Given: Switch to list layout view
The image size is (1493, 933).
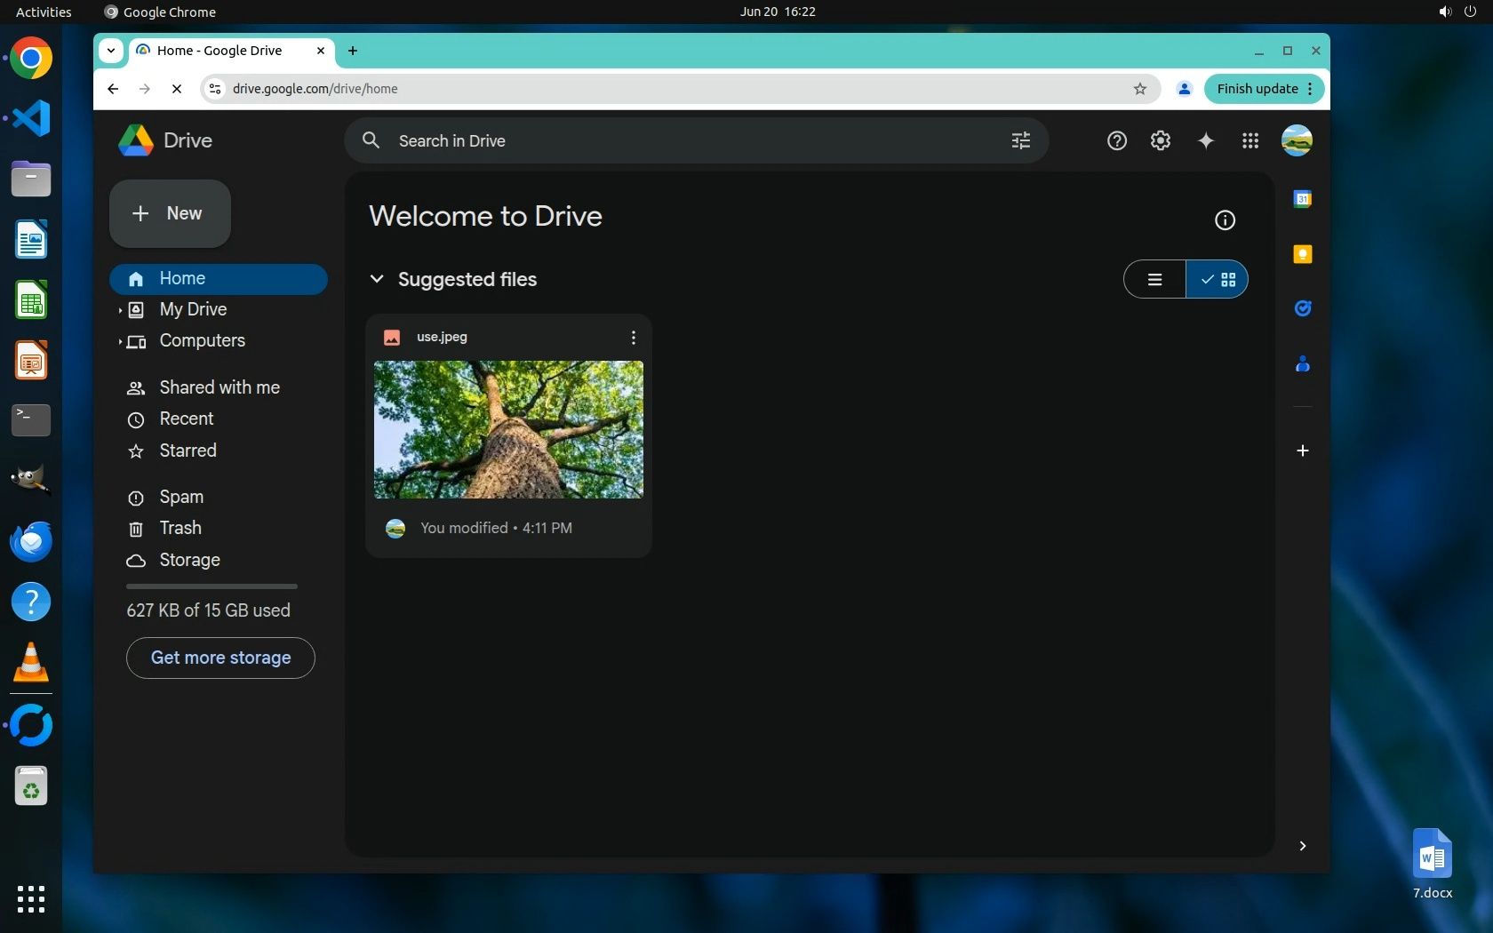Looking at the screenshot, I should click(x=1154, y=280).
